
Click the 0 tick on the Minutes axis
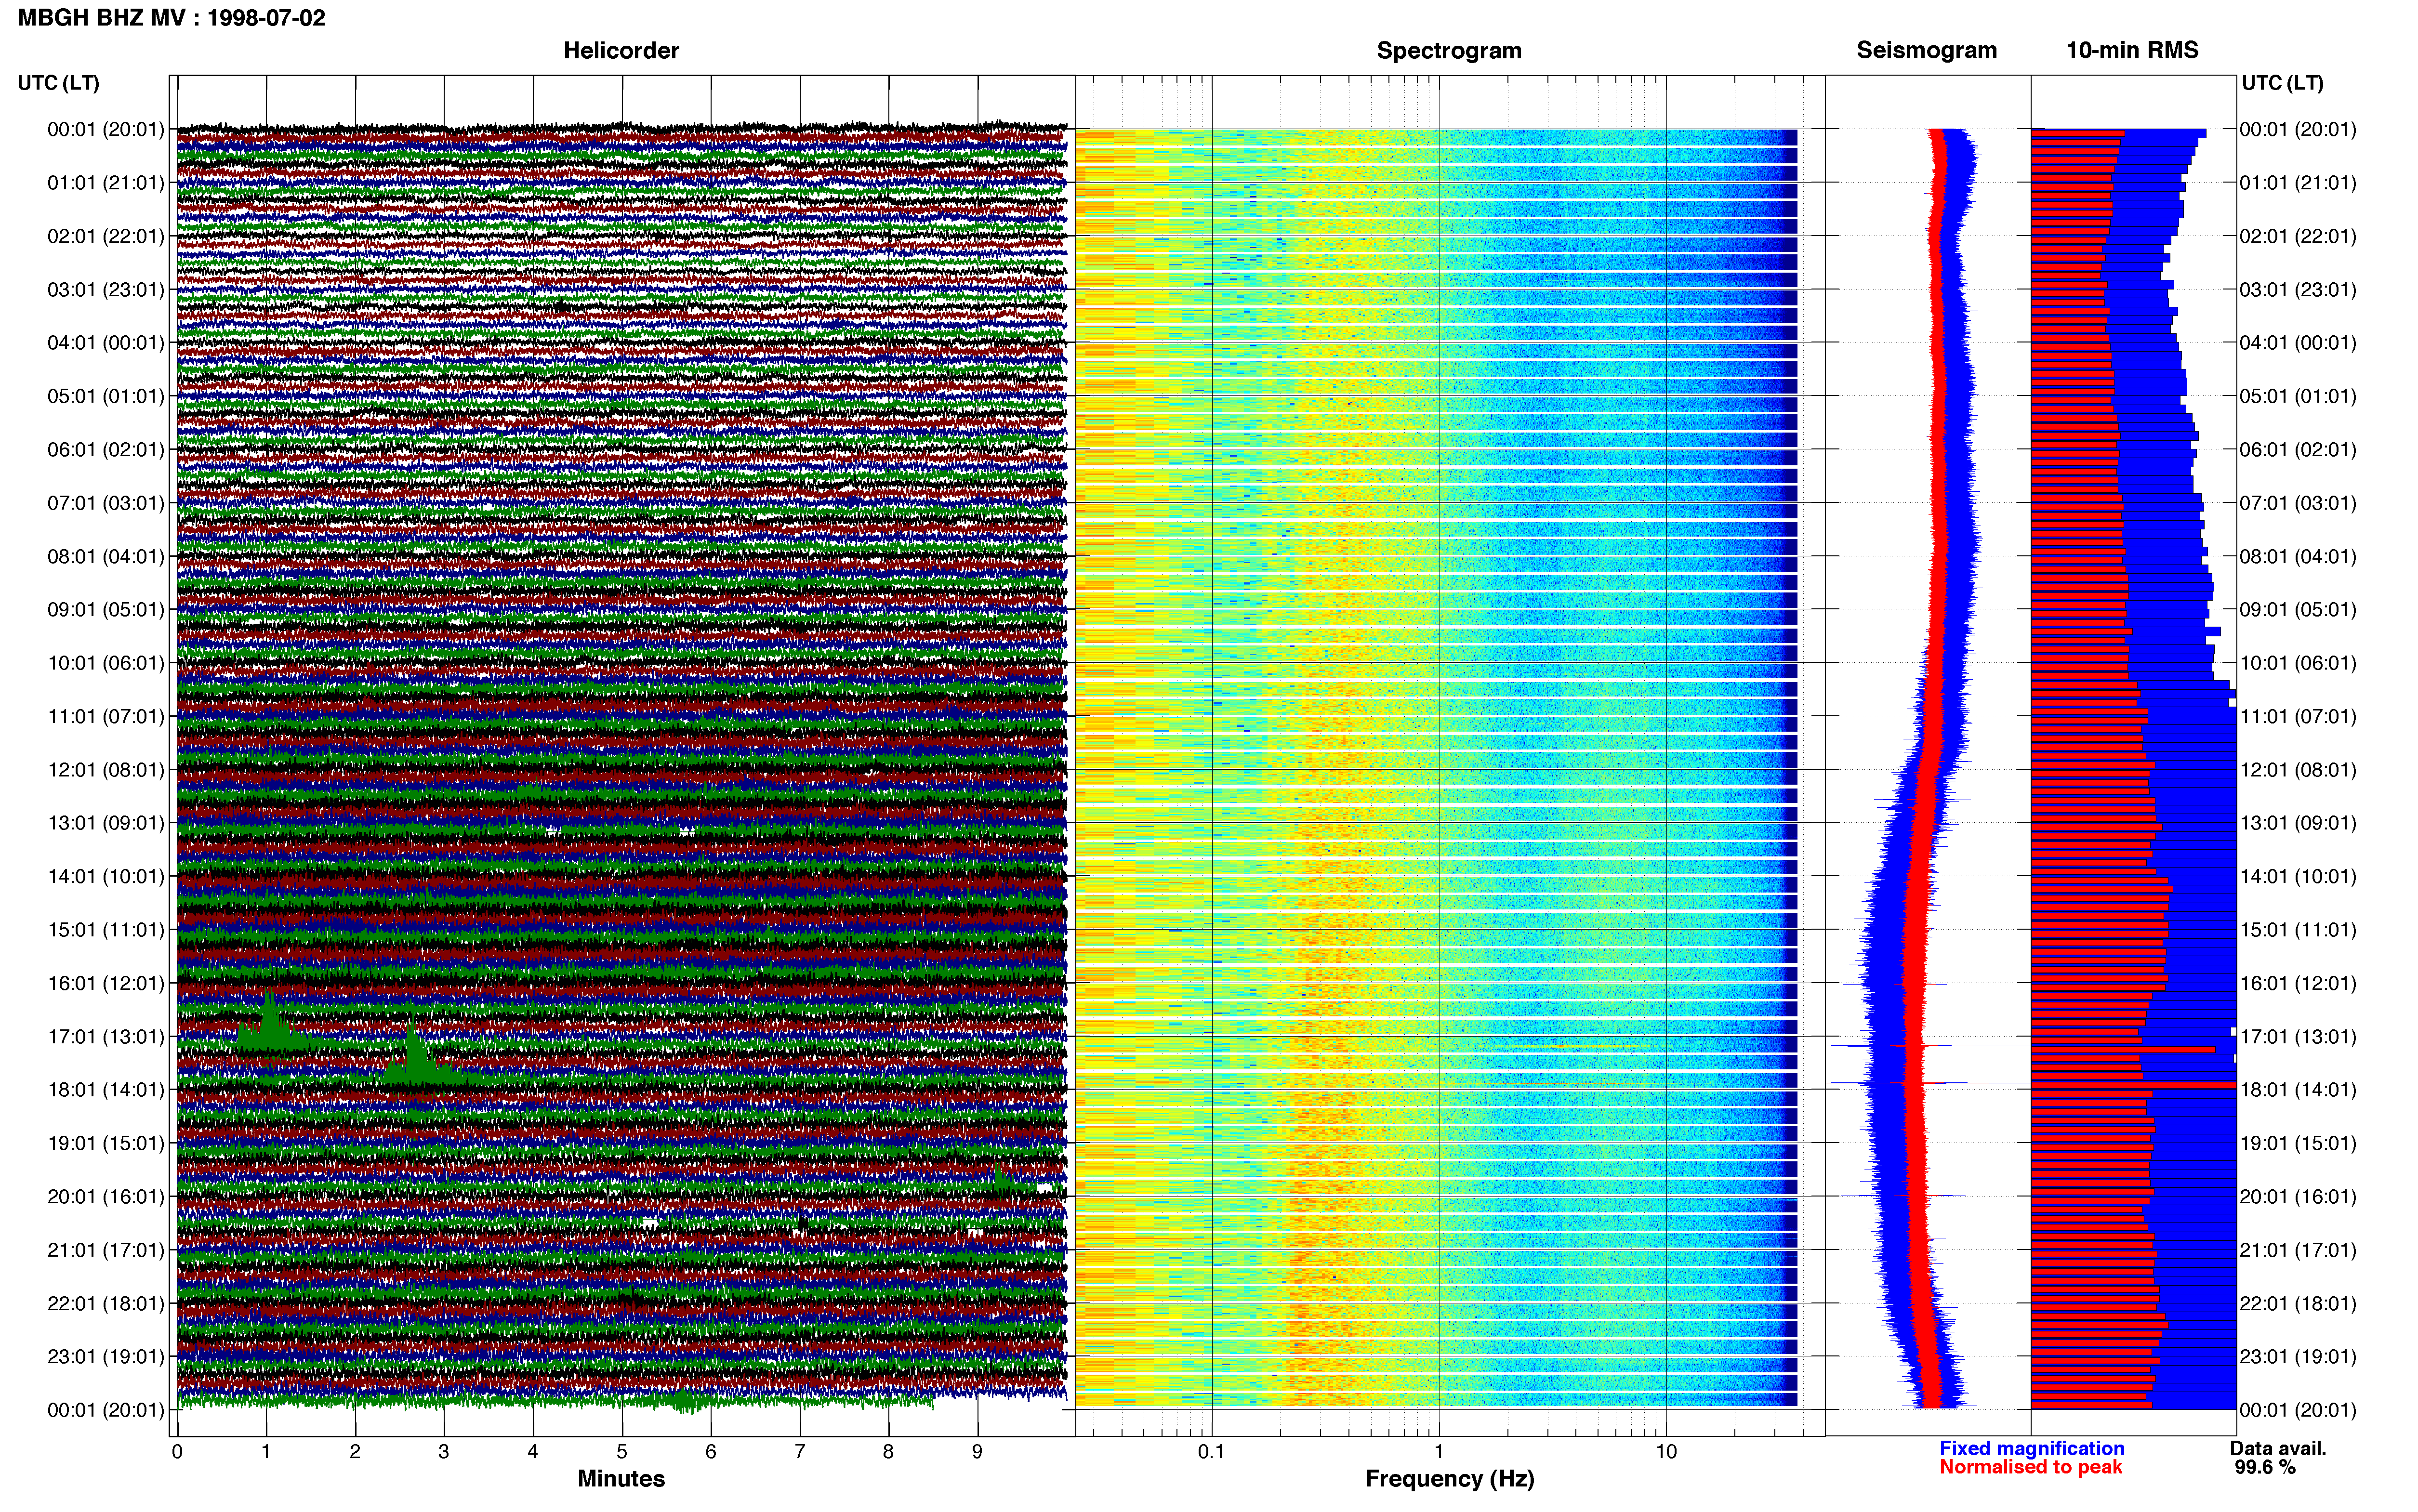tap(177, 1452)
